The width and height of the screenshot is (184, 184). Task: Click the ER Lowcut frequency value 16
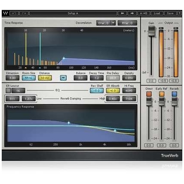[18, 90]
